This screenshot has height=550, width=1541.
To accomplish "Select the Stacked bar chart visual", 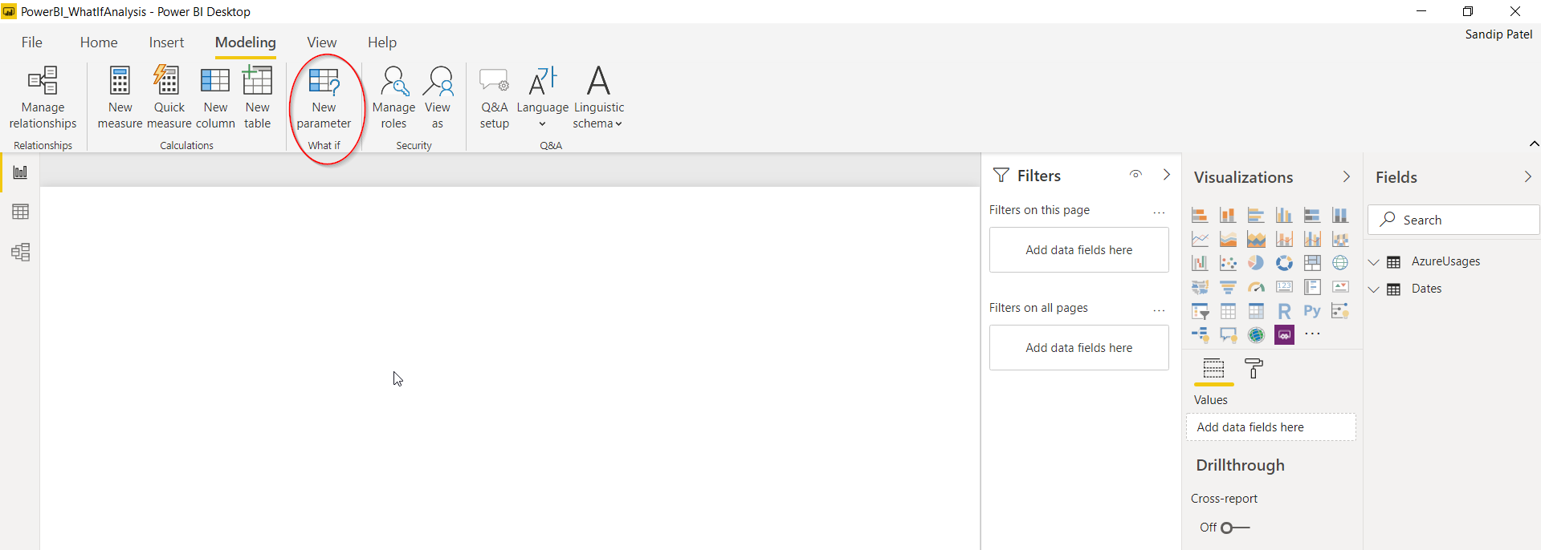I will [x=1200, y=215].
